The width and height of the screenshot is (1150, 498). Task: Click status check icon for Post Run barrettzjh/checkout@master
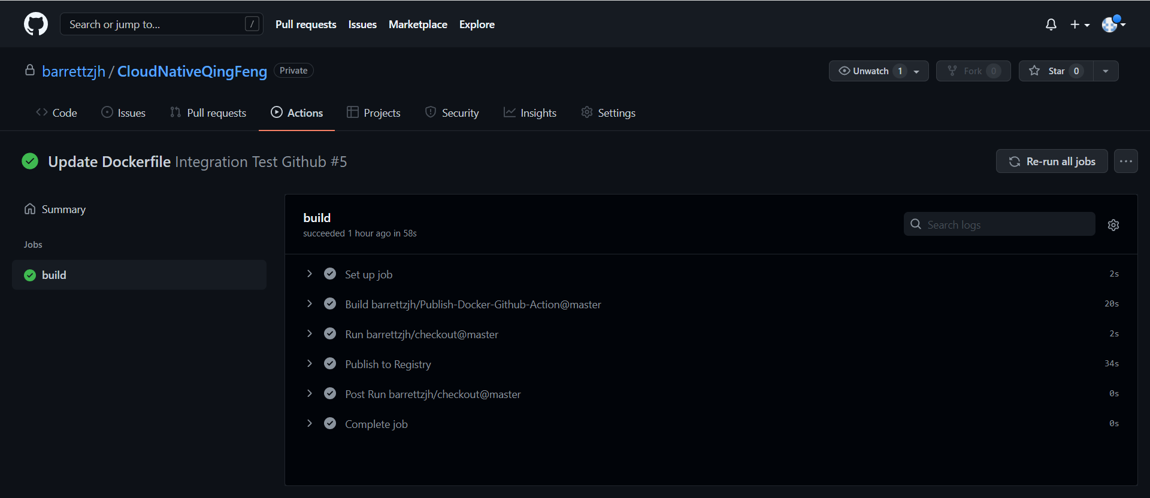(330, 393)
